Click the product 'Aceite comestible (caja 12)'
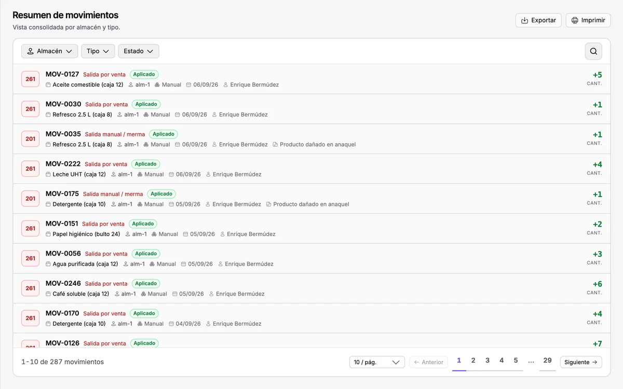Image resolution: width=623 pixels, height=389 pixels. tap(88, 85)
